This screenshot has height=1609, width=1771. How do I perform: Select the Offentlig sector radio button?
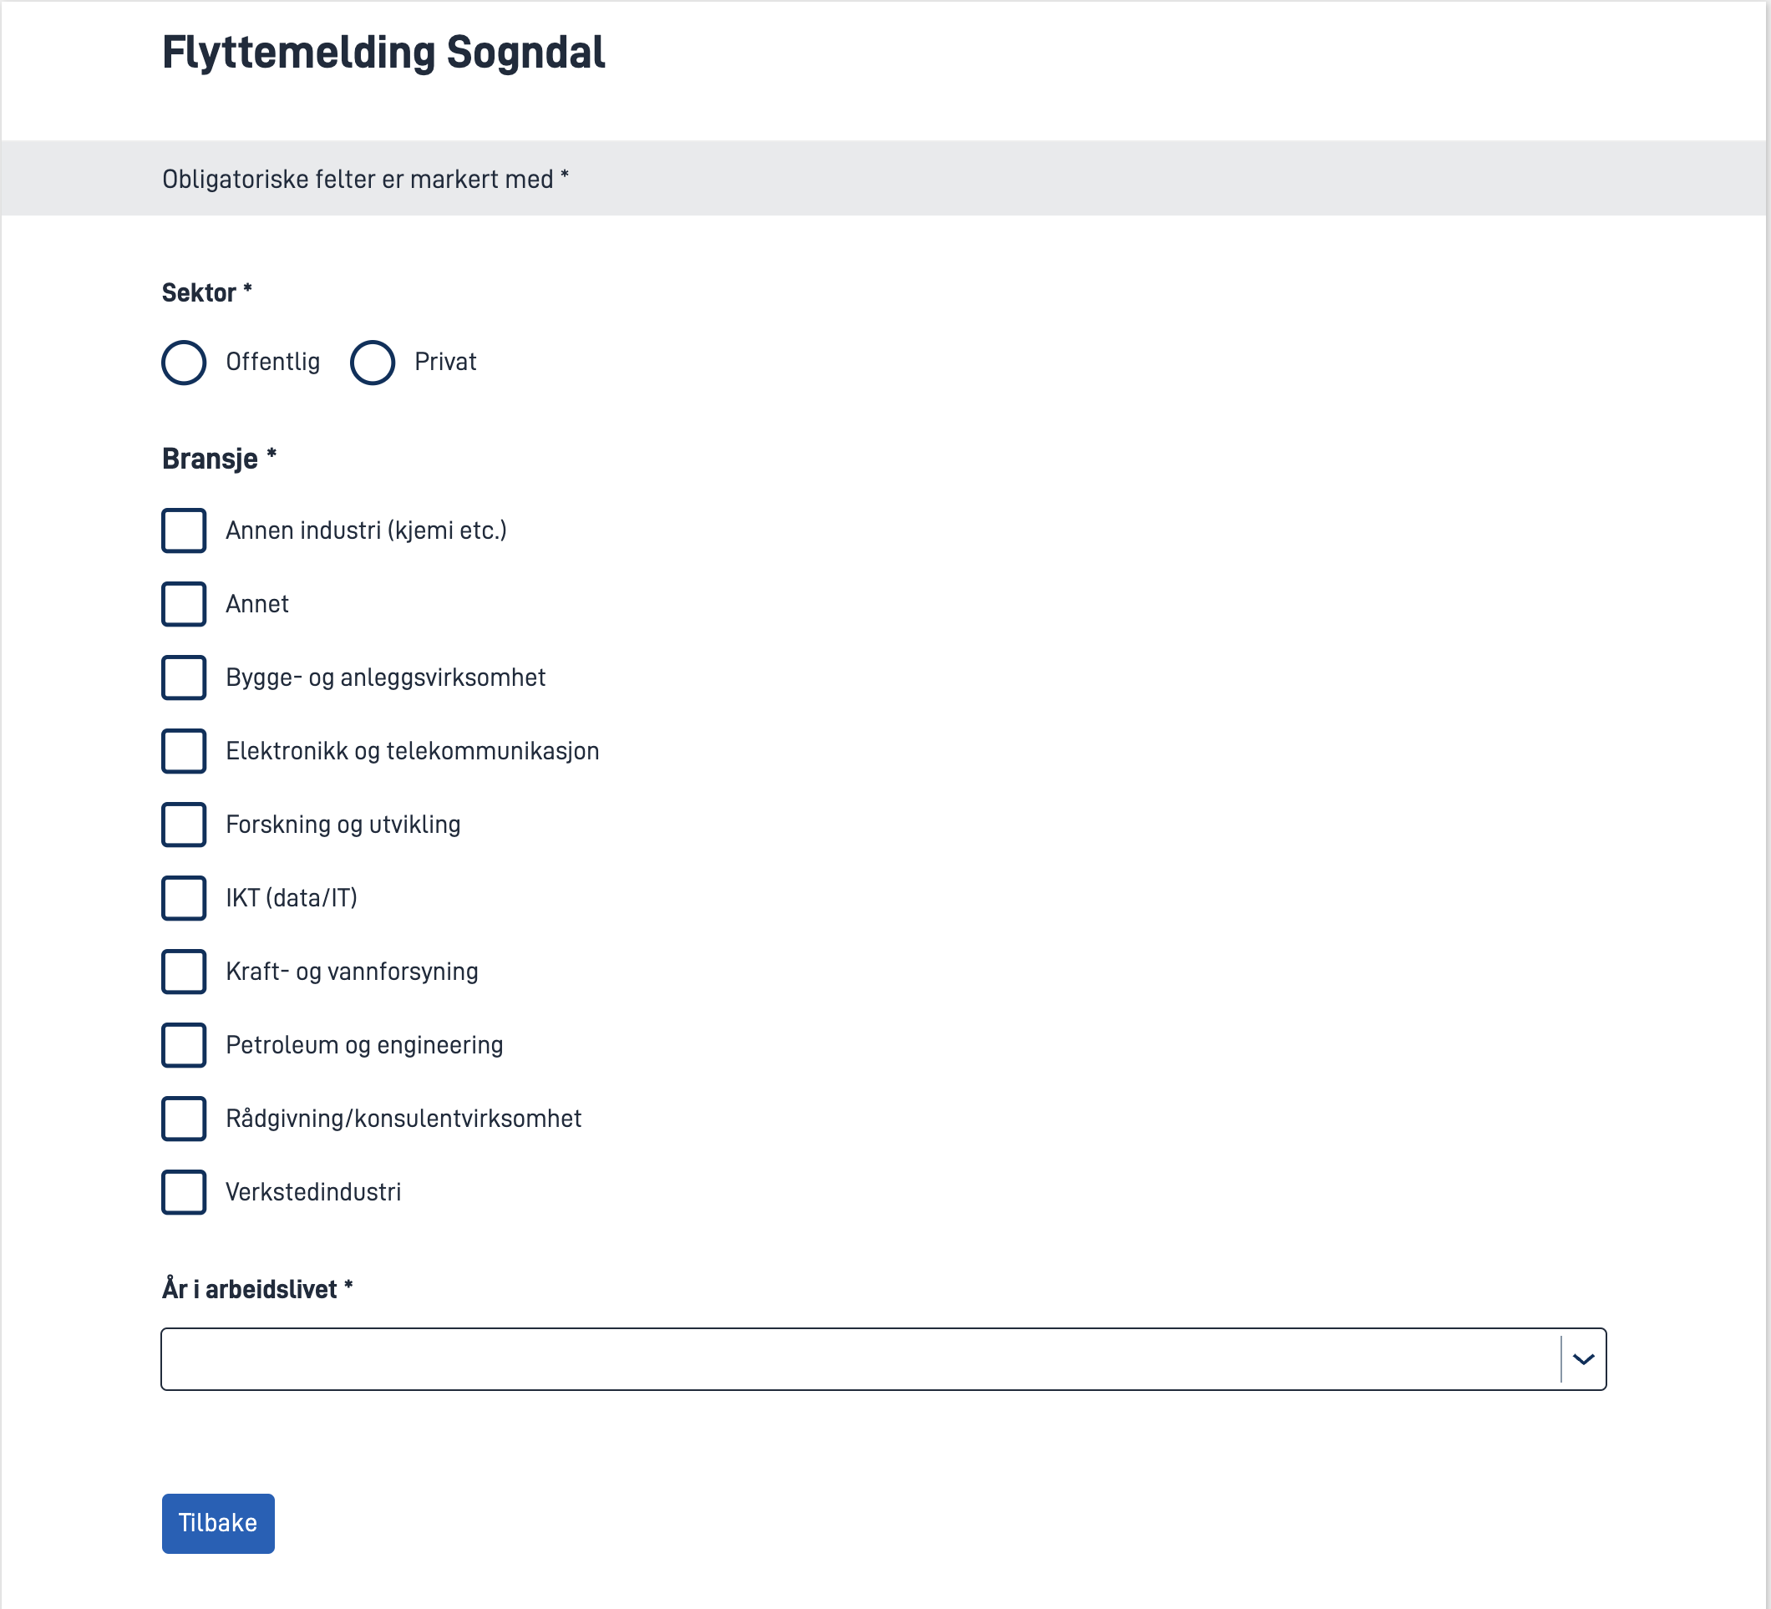[184, 362]
